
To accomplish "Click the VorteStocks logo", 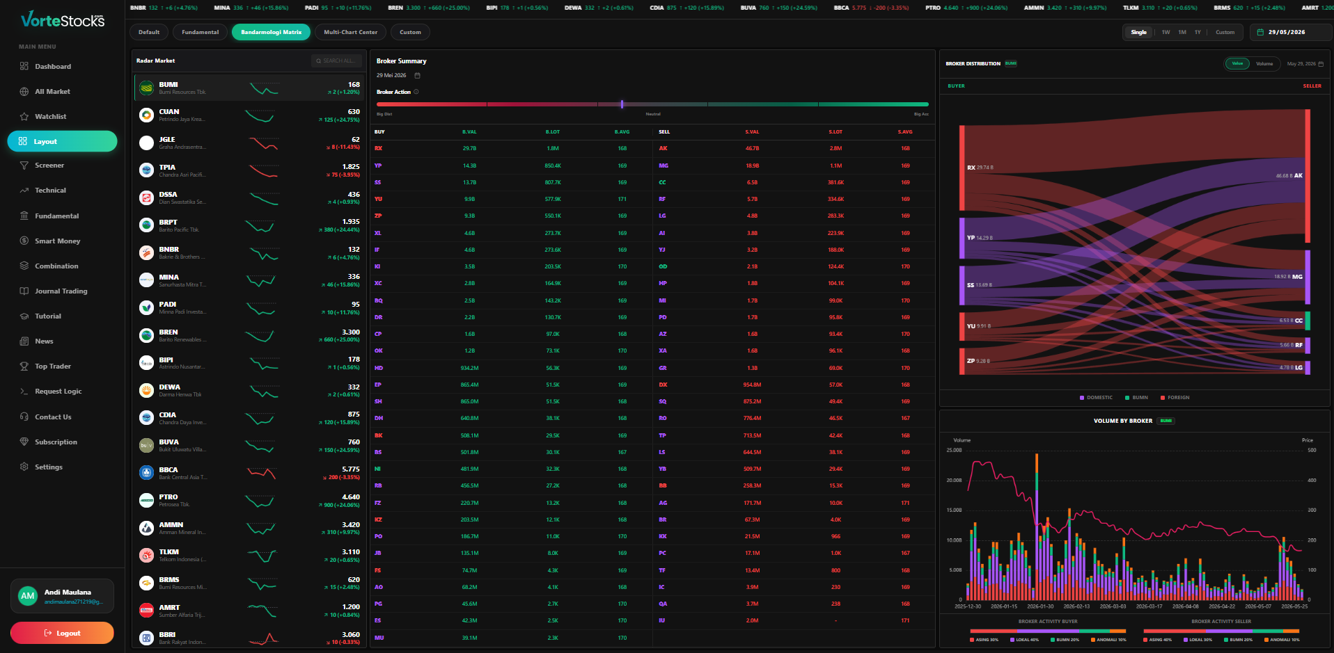I will click(x=63, y=19).
